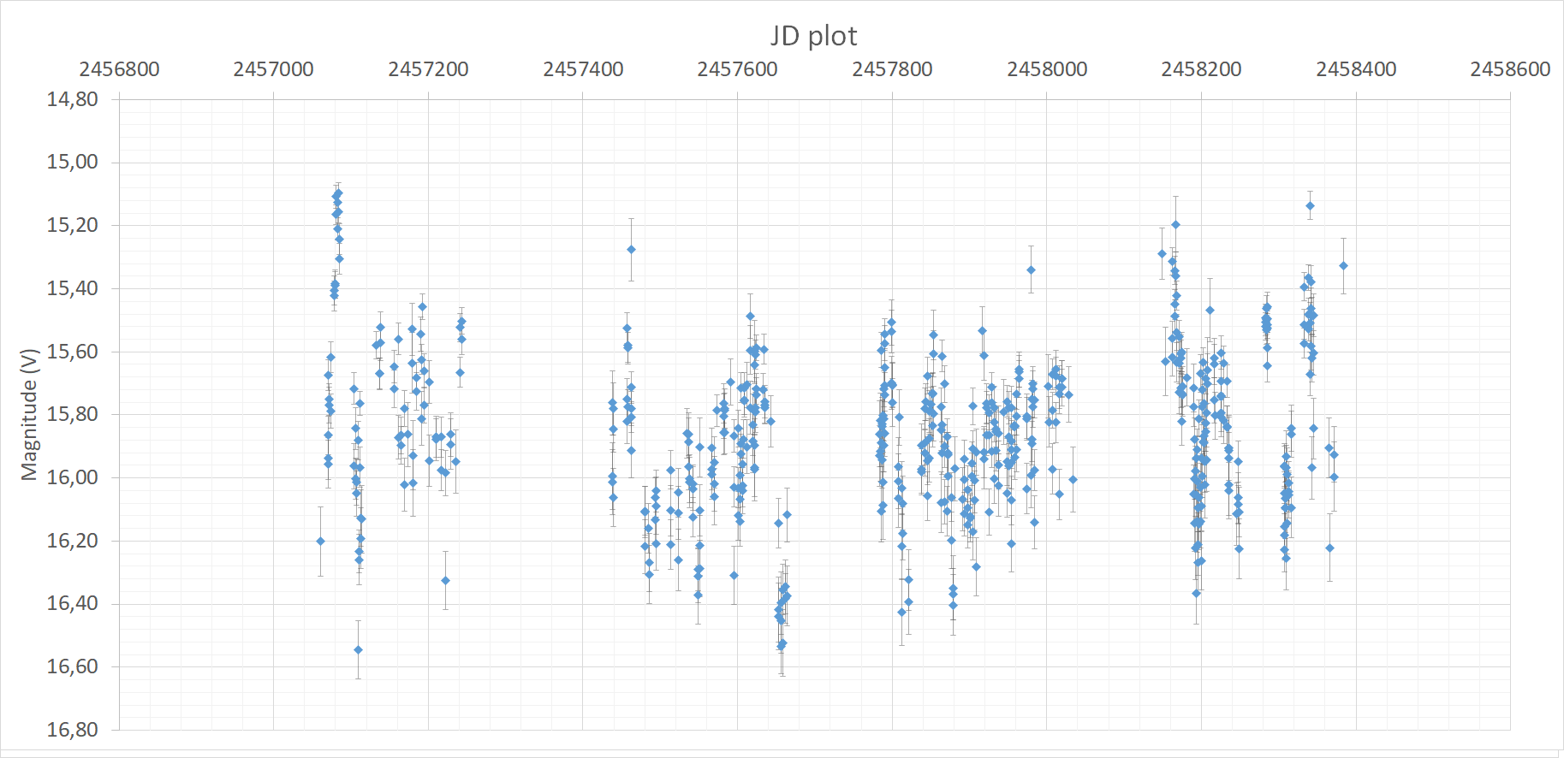1564x758 pixels.
Task: Click y-axis label 16,00
Action: pyautogui.click(x=73, y=477)
